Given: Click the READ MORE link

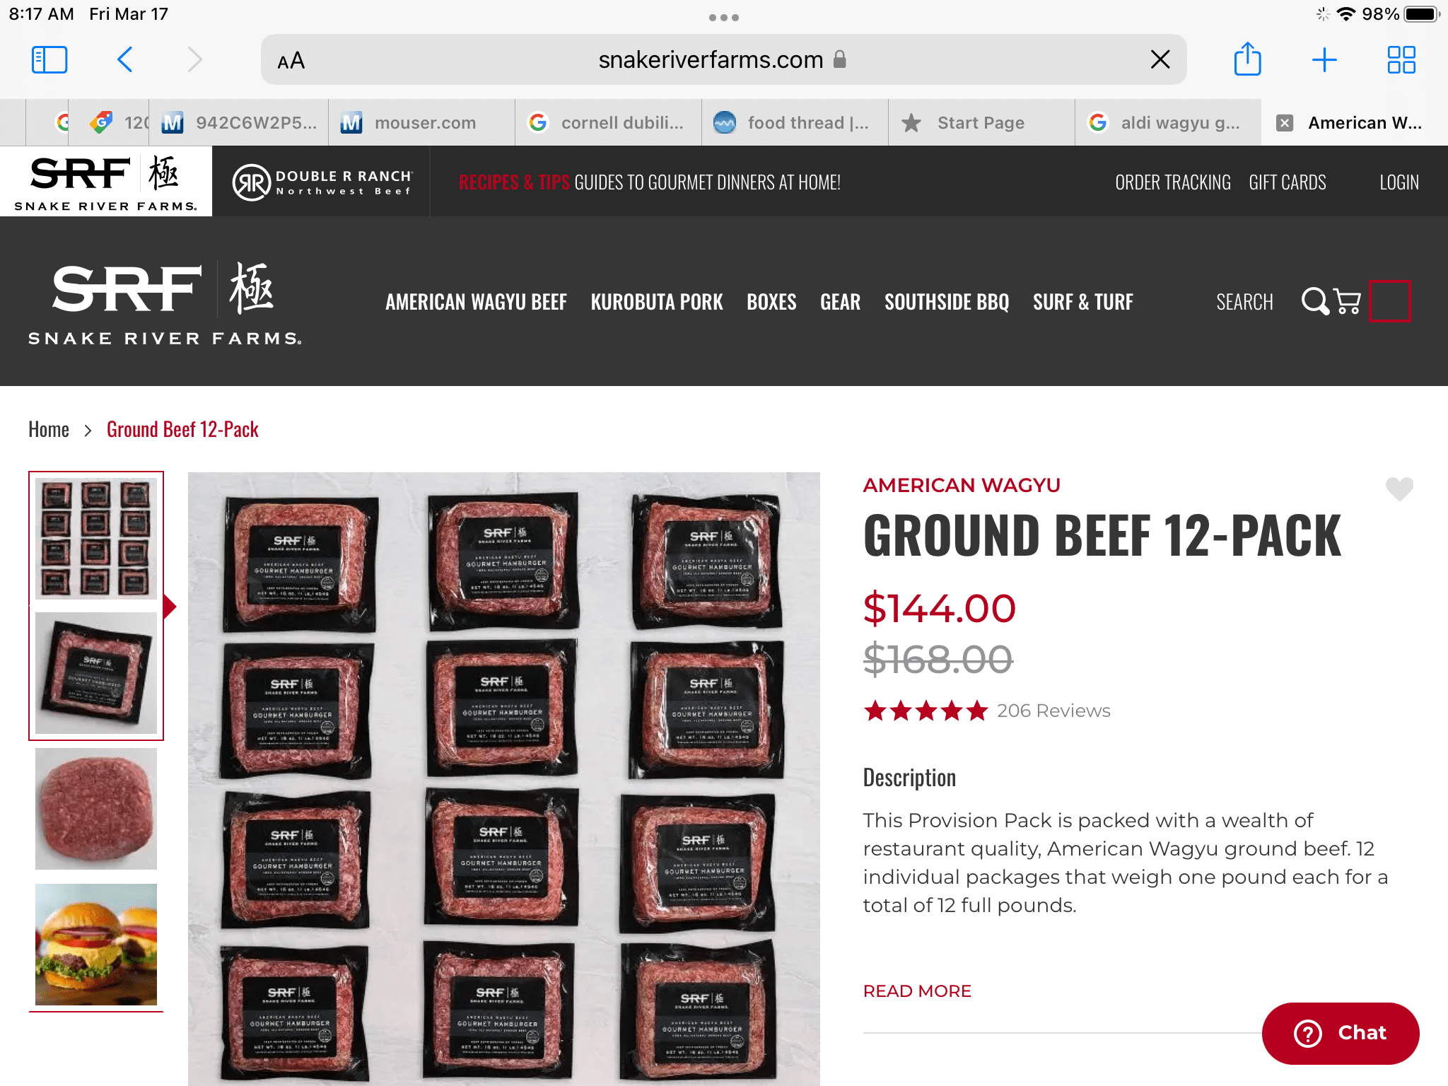Looking at the screenshot, I should pyautogui.click(x=917, y=991).
